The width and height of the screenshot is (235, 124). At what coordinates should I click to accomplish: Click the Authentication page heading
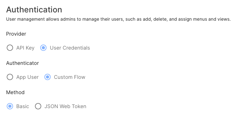[34, 10]
